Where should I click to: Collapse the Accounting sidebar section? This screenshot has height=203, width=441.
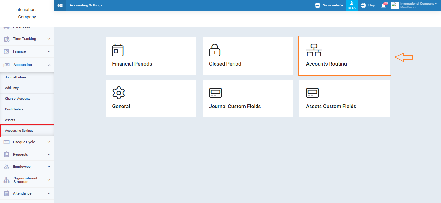27,65
